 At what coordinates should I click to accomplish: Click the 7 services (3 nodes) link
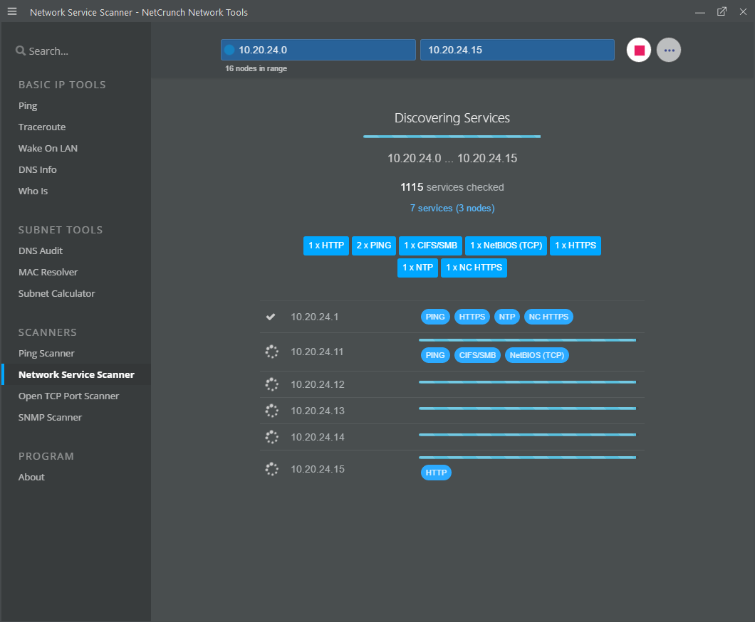452,208
